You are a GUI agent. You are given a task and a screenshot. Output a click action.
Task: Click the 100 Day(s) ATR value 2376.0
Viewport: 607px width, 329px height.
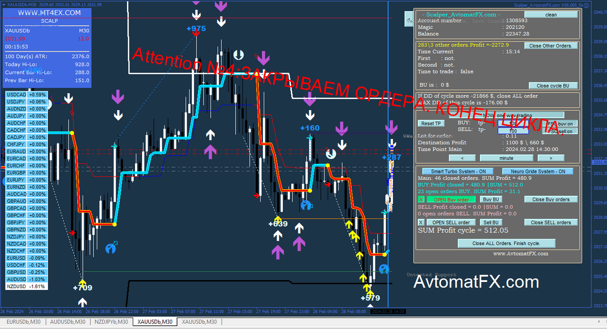point(80,56)
